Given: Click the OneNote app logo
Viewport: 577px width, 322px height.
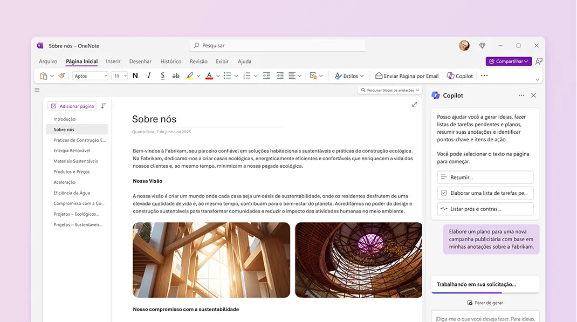Looking at the screenshot, I should [40, 46].
